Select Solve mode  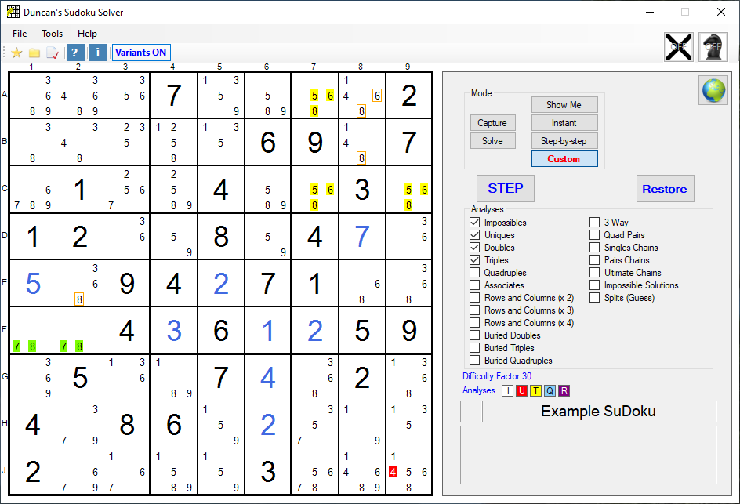(x=492, y=140)
